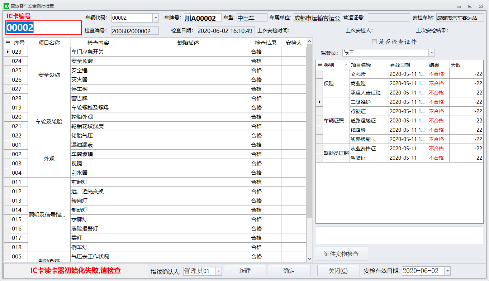Open the 车辆代码 dropdown

pyautogui.click(x=156, y=18)
